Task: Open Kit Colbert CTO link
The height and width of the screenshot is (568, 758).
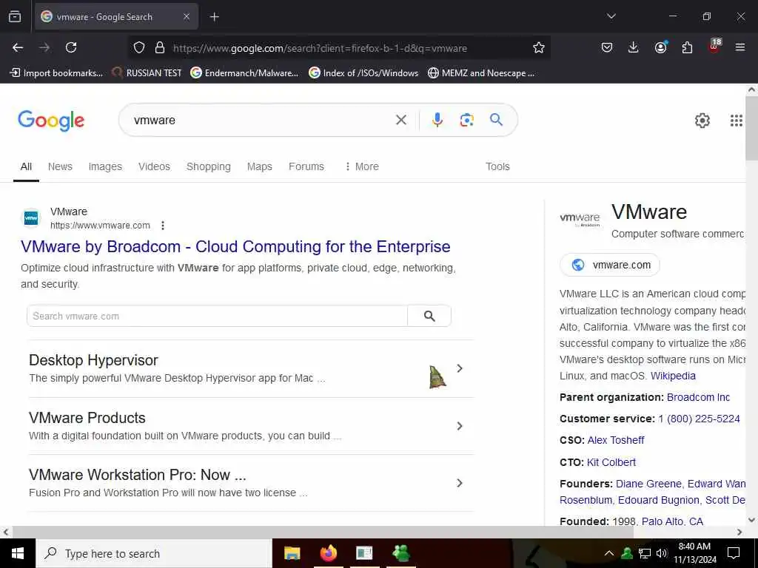Action: point(611,462)
